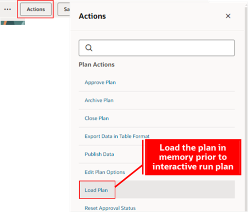Click the Actions toolbar button
Screen dimensions: 248x212
[36, 9]
